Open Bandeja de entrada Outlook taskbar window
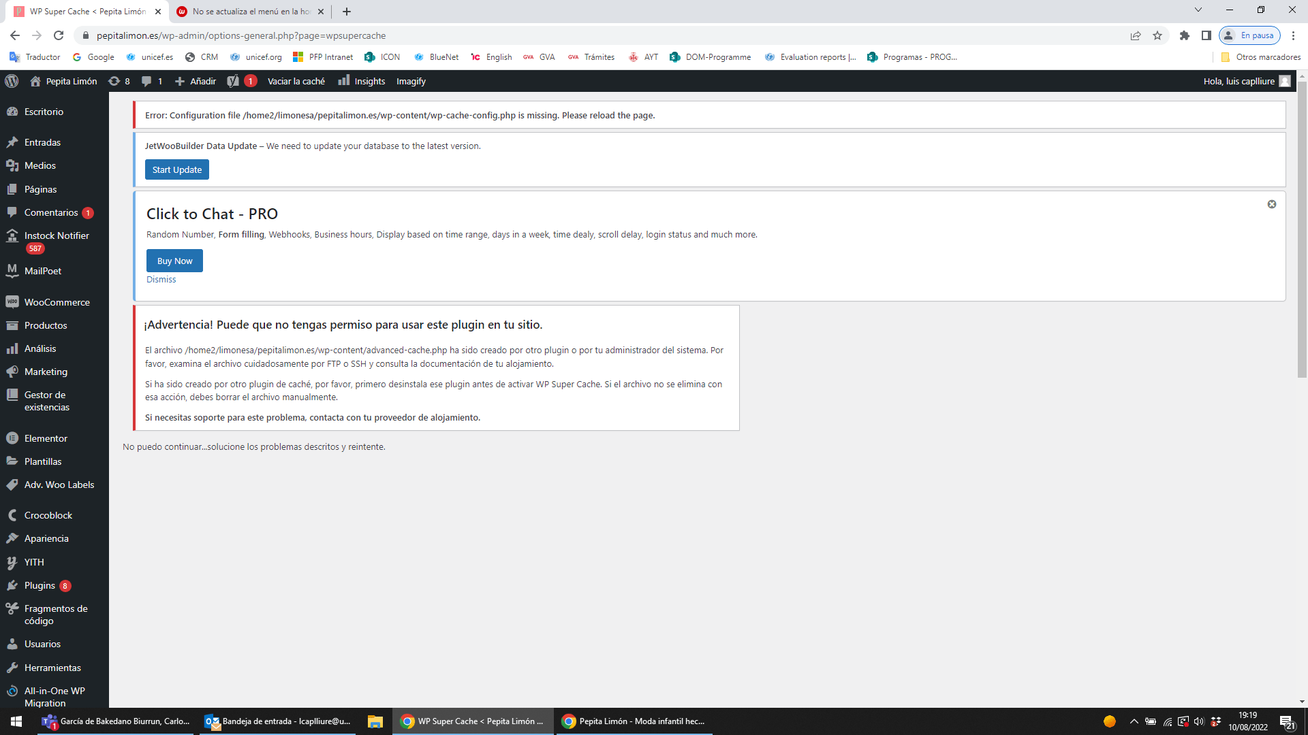Screen dimensions: 1308x735 pyautogui.click(x=278, y=721)
